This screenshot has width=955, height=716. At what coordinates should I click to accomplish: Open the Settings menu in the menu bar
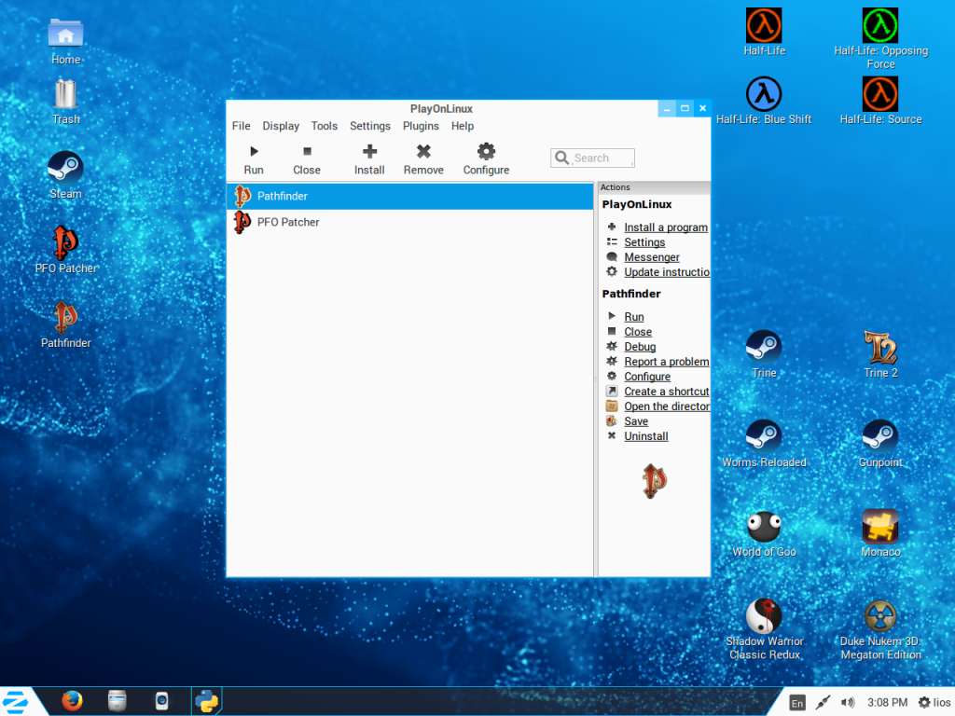[369, 126]
